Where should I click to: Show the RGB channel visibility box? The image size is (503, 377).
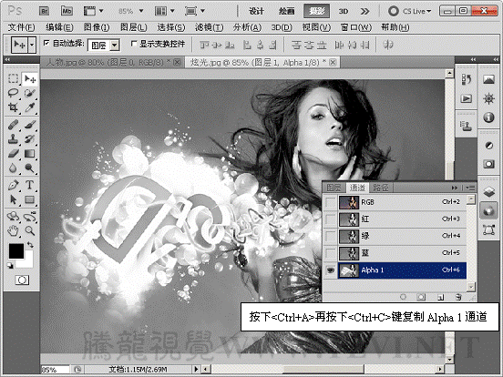pyautogui.click(x=330, y=202)
